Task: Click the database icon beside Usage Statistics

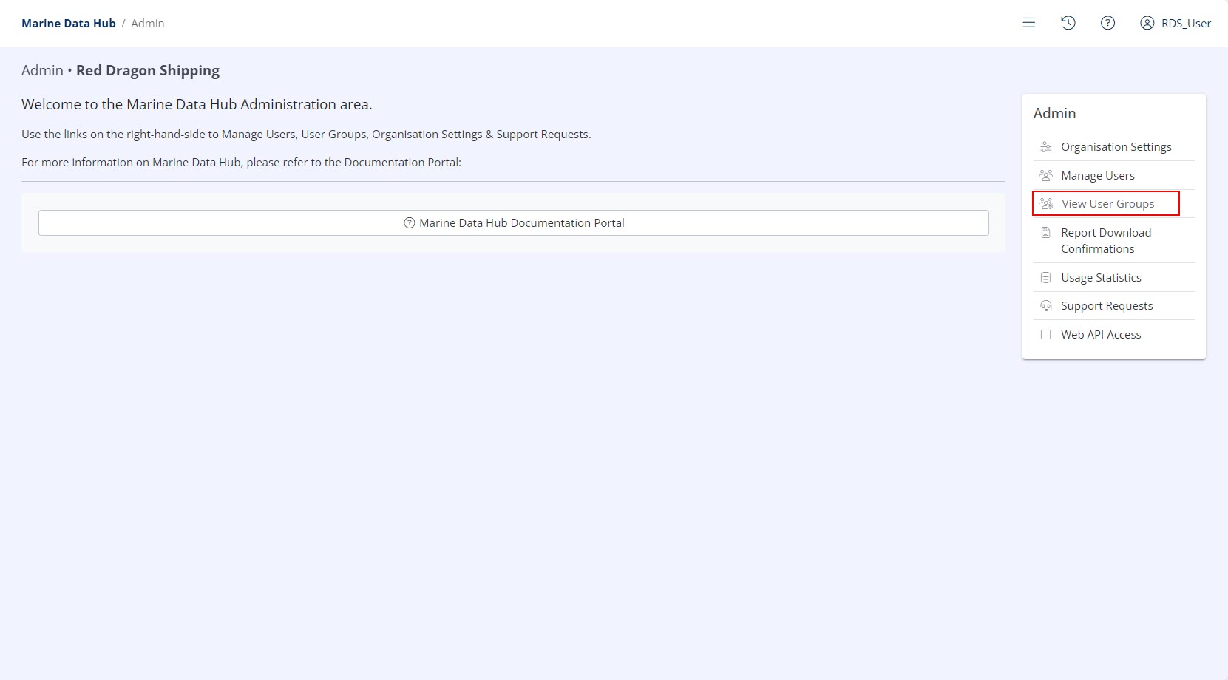Action: point(1045,278)
